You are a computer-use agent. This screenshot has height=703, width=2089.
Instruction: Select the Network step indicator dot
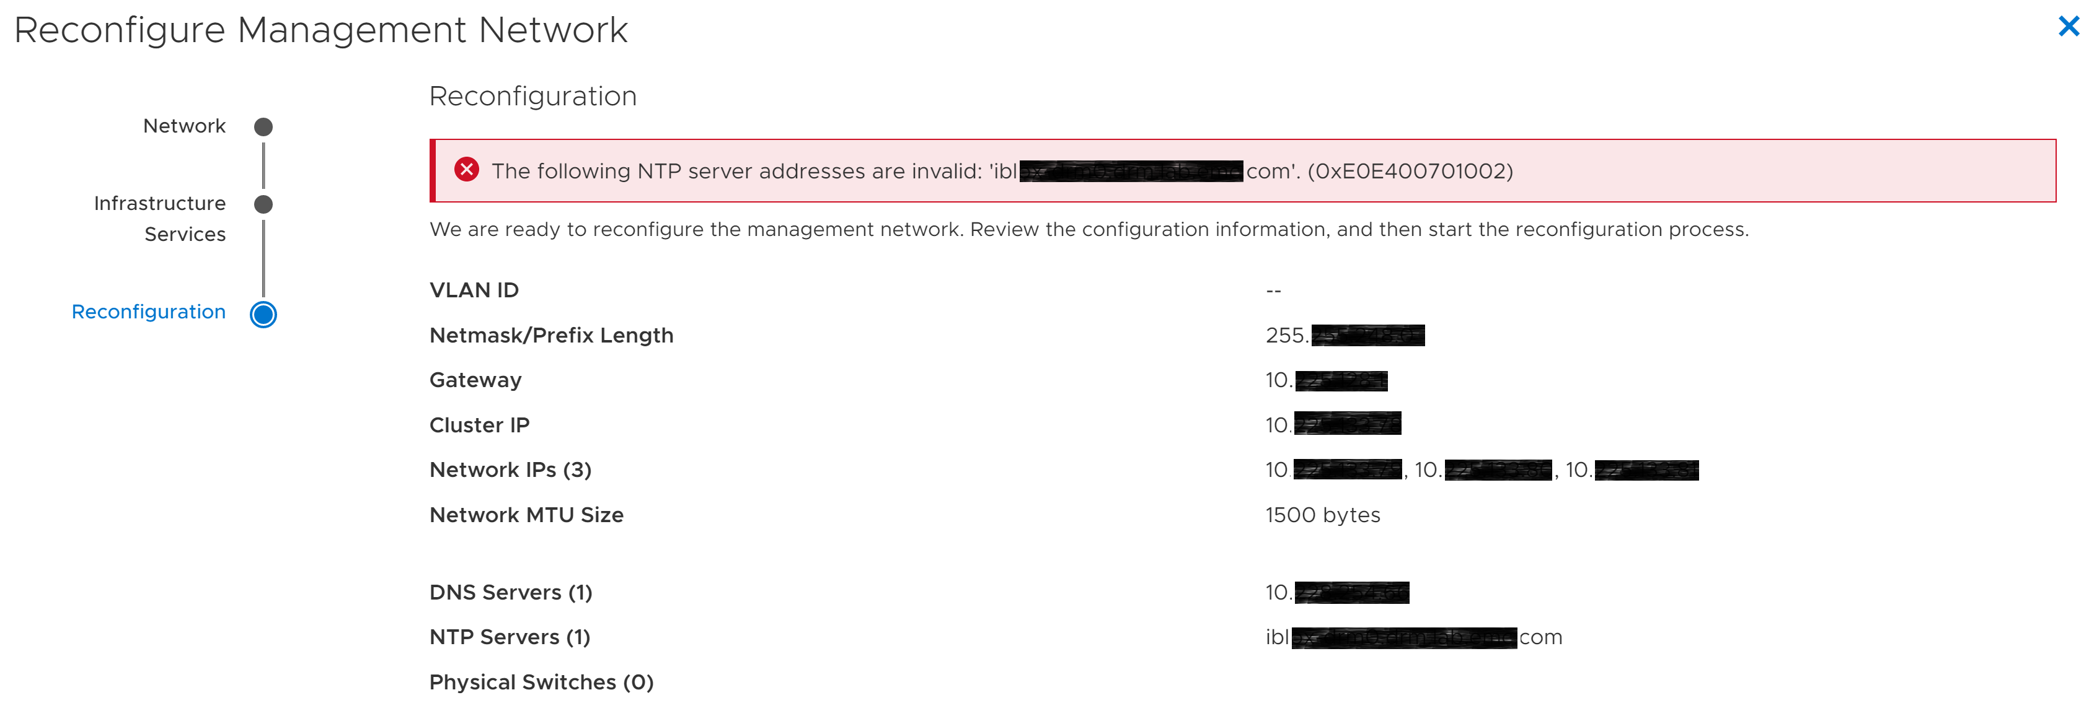coord(262,126)
